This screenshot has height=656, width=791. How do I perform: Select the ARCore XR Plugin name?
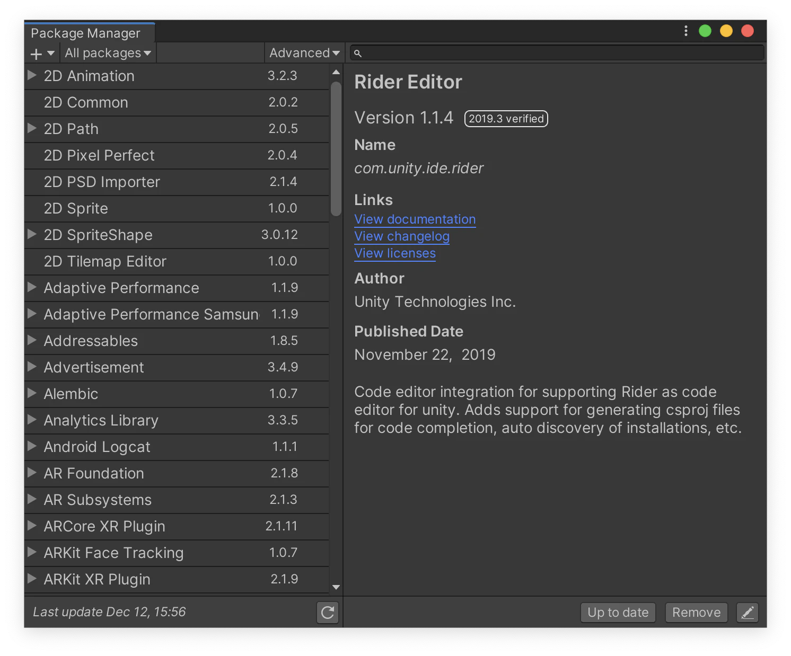coord(104,527)
